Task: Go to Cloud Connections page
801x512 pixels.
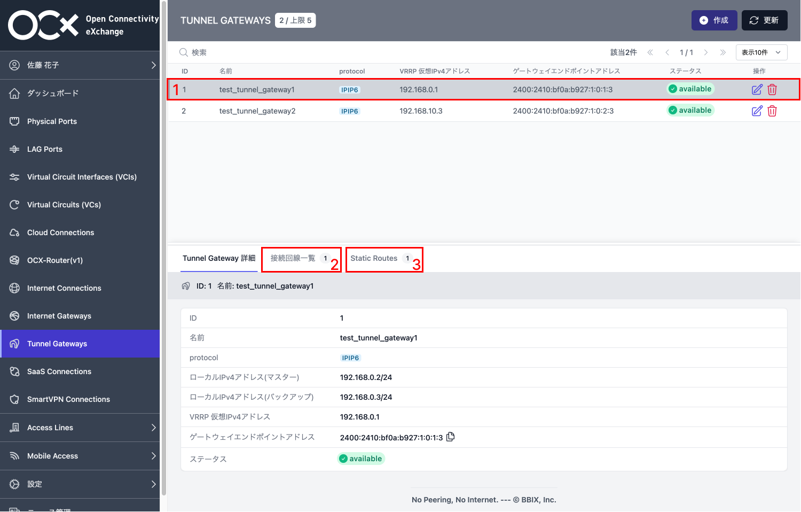Action: [60, 232]
